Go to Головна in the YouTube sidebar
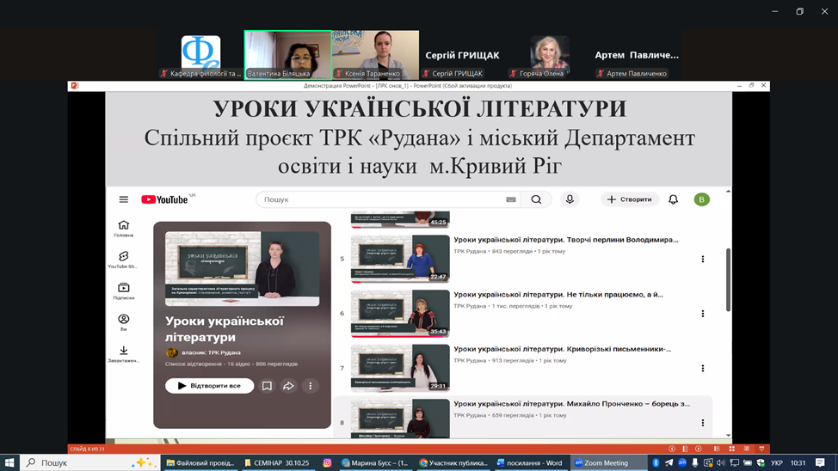Viewport: 838px width, 471px height. [124, 229]
